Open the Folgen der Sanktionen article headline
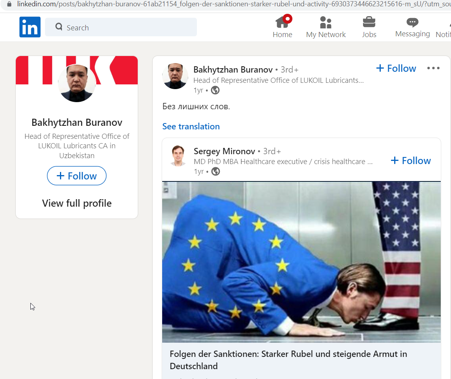The height and width of the screenshot is (379, 451). click(x=288, y=360)
